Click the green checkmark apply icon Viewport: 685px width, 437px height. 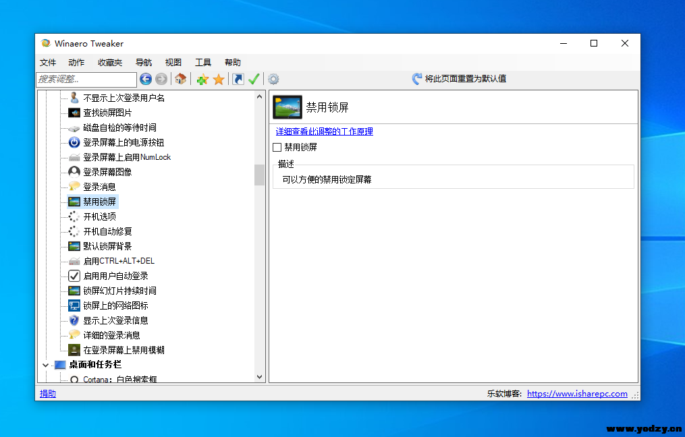pyautogui.click(x=254, y=80)
